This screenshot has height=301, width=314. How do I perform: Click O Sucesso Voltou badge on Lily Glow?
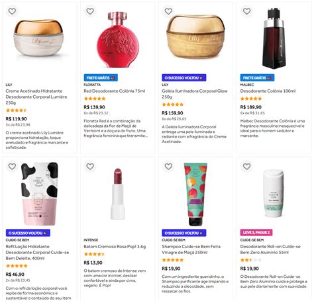pyautogui.click(x=184, y=77)
